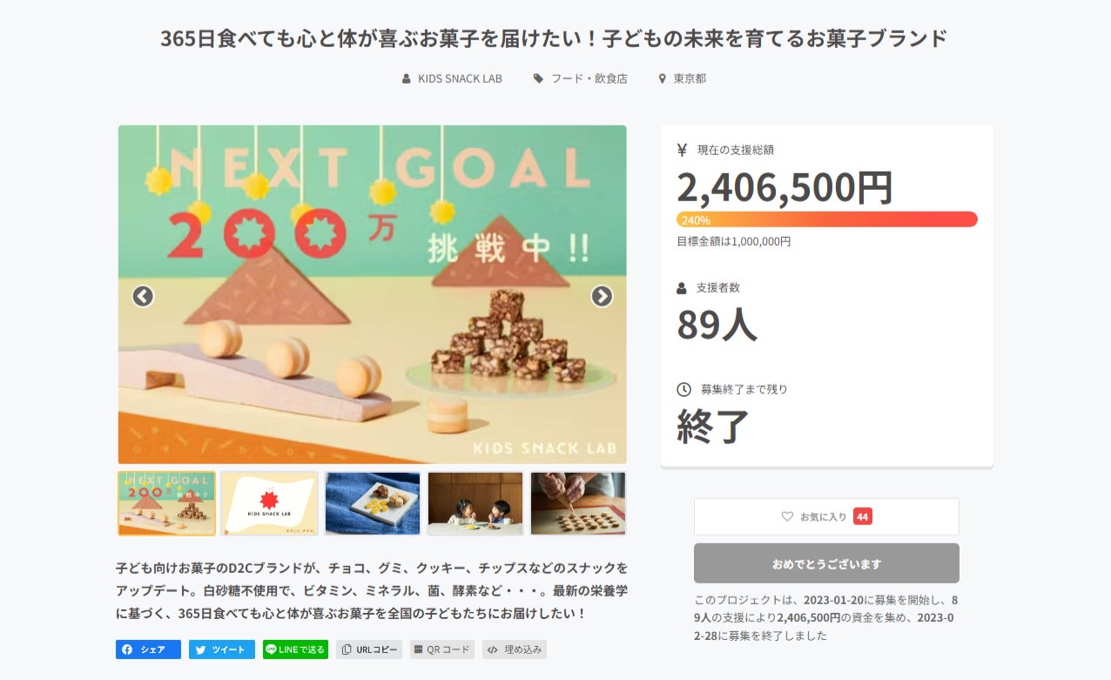Open the フード・飲食店 category link

589,78
